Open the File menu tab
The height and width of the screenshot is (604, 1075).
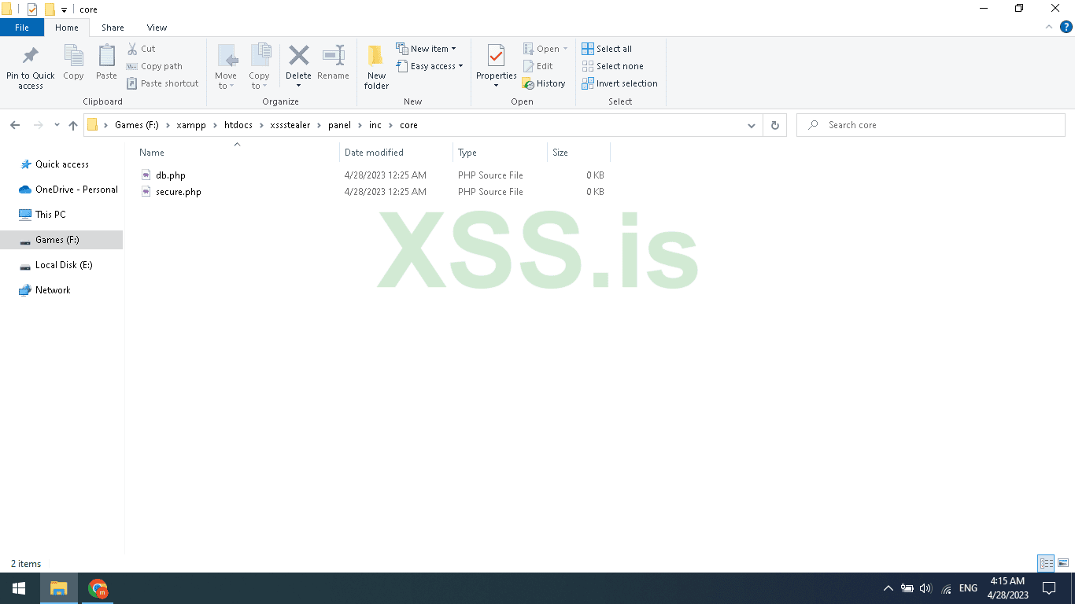(22, 28)
